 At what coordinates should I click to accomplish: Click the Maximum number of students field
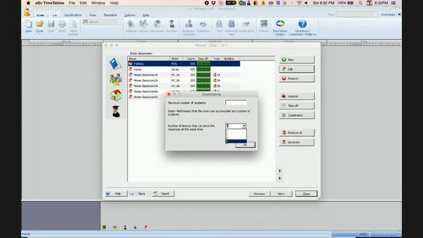[236, 102]
